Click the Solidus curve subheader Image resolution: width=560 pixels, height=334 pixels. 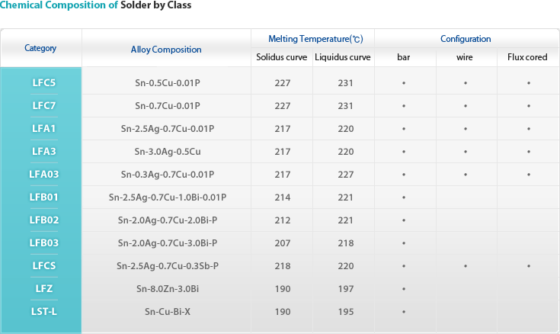coord(281,57)
